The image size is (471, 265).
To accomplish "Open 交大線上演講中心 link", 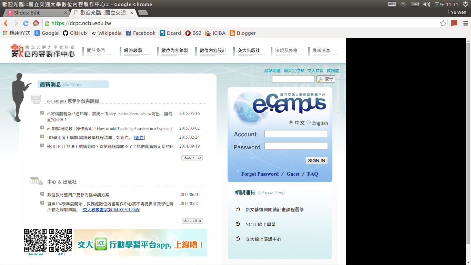I will click(x=263, y=239).
